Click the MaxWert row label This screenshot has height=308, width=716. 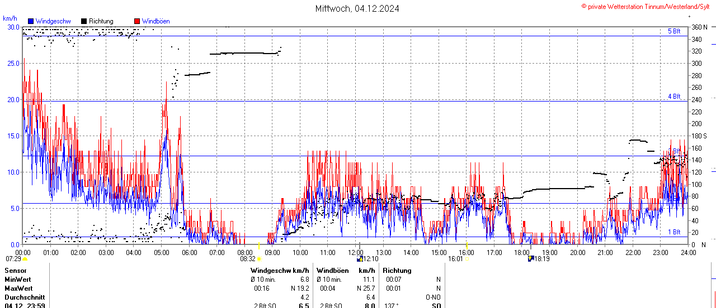(19, 288)
